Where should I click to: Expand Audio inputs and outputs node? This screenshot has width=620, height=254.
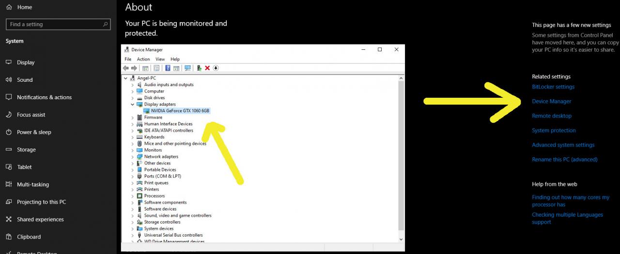coord(132,85)
